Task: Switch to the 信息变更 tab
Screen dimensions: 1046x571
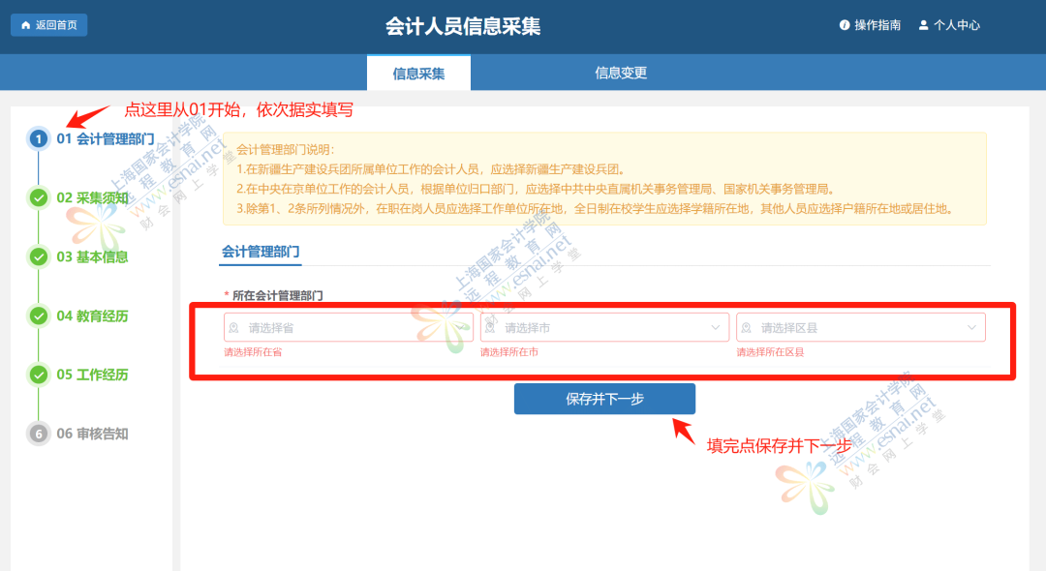Action: point(620,72)
